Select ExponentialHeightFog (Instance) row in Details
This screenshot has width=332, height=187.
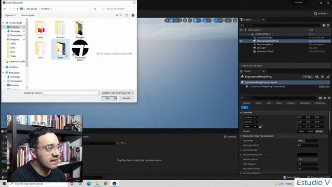tap(285, 83)
